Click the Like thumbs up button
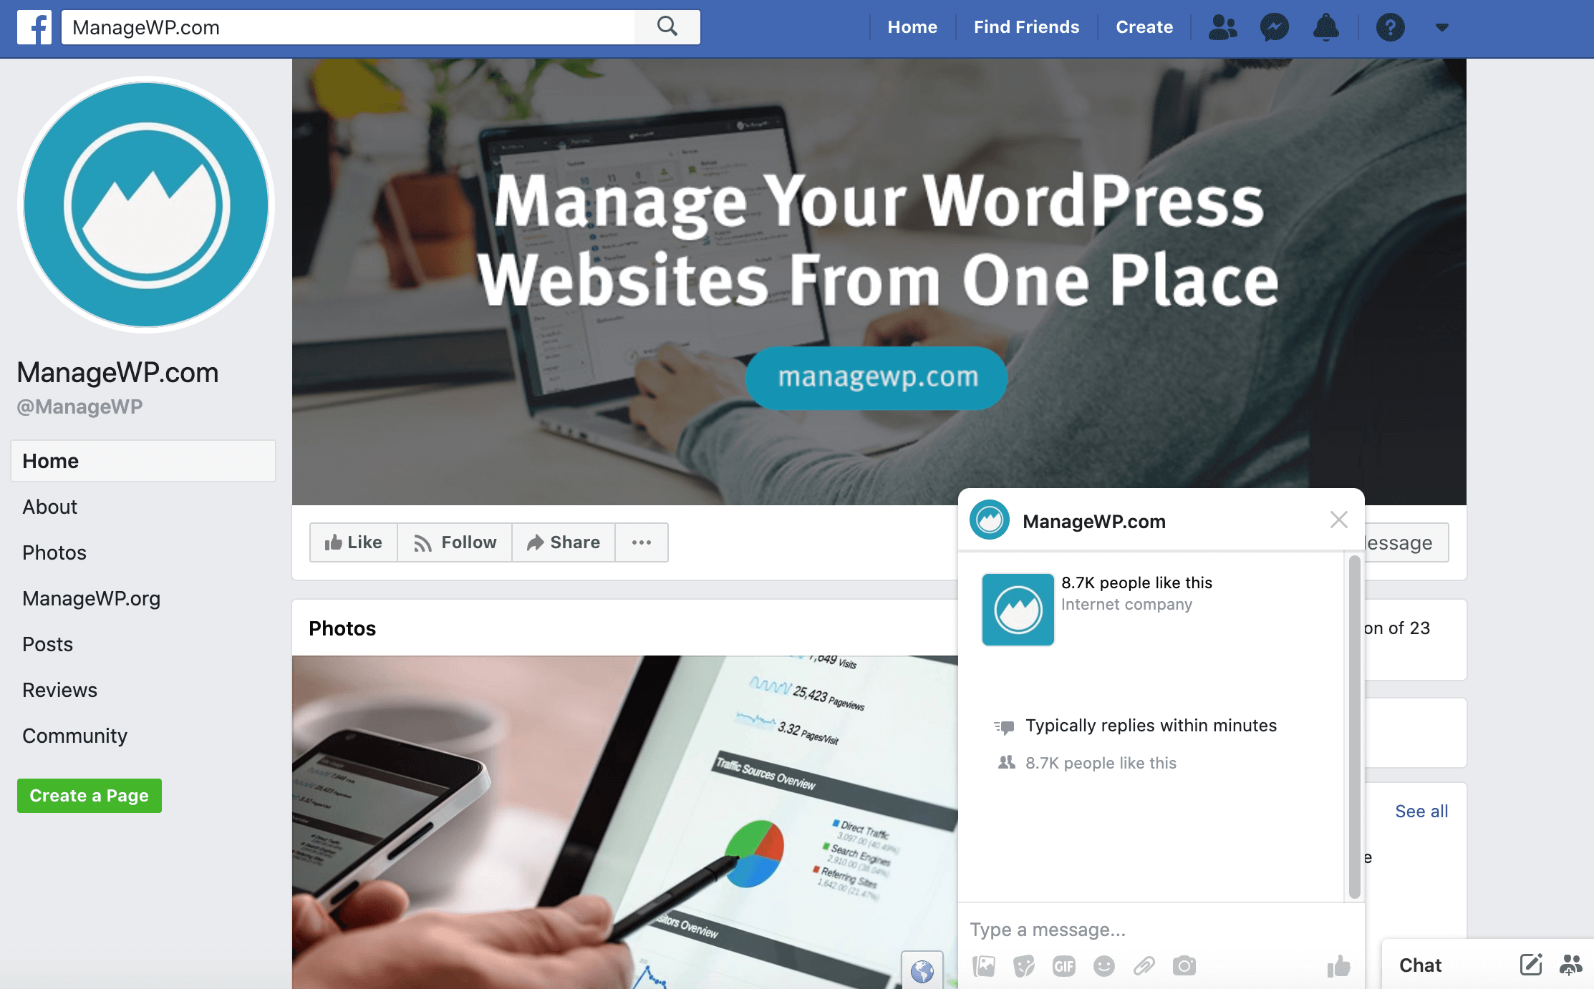1594x989 pixels. tap(352, 541)
